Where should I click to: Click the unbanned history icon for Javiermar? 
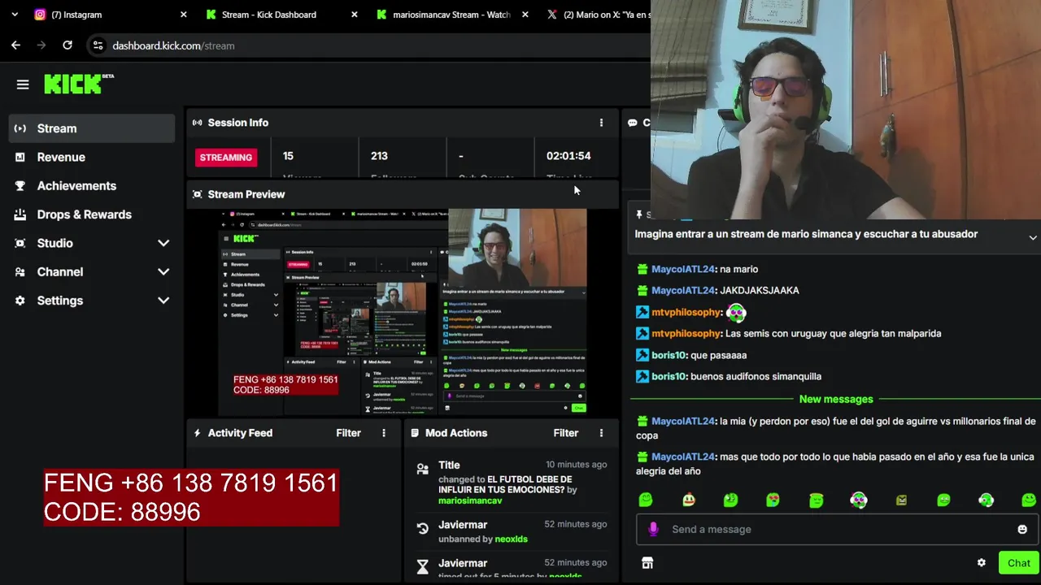click(422, 529)
